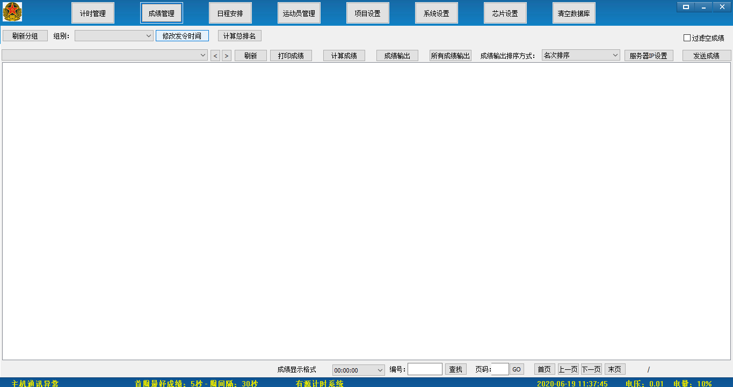This screenshot has width=733, height=387.
Task: Switch to the 成绩管理 tab
Action: (162, 13)
